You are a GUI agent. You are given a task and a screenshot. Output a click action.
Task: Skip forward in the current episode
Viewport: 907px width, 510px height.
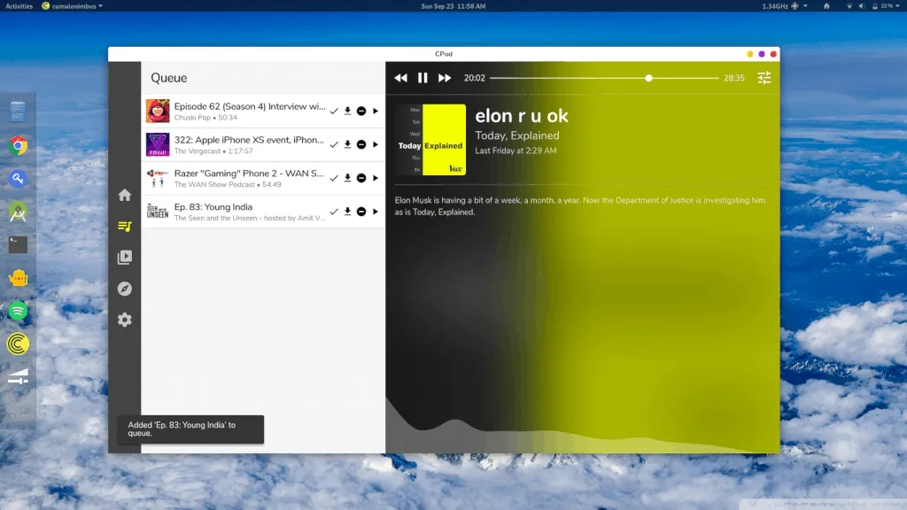(x=445, y=78)
